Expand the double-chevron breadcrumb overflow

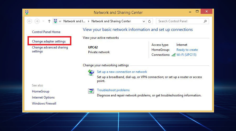point(60,21)
